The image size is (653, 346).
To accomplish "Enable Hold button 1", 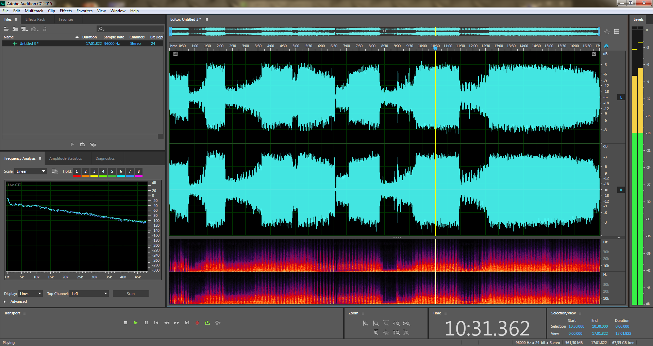I will coord(77,171).
